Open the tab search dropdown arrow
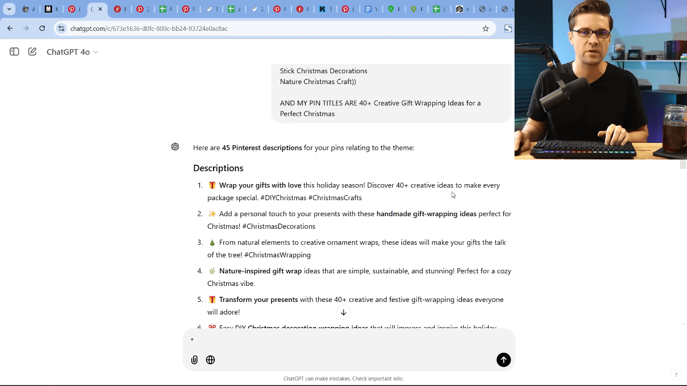 point(10,9)
